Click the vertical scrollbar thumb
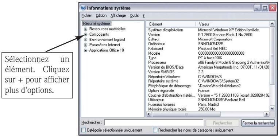This screenshot has height=136, width=278. coord(272,56)
